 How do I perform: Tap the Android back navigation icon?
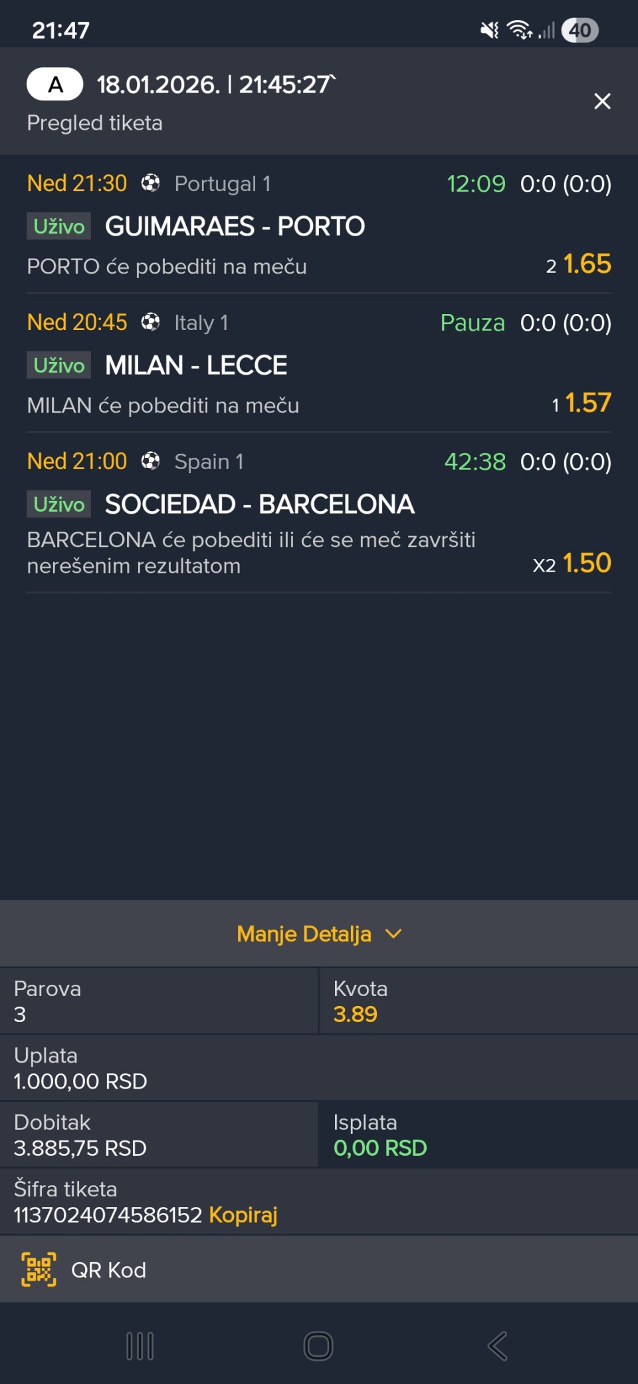tap(497, 1346)
